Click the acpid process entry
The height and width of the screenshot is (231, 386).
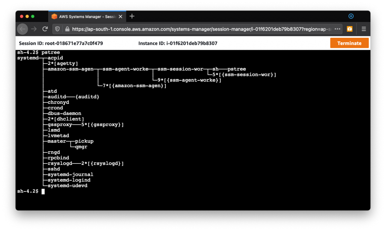point(55,58)
